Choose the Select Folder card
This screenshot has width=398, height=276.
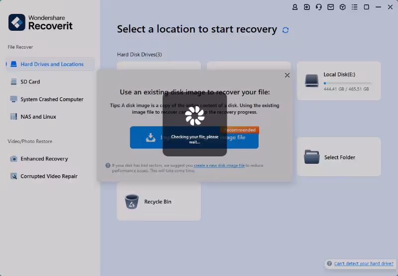tap(339, 157)
